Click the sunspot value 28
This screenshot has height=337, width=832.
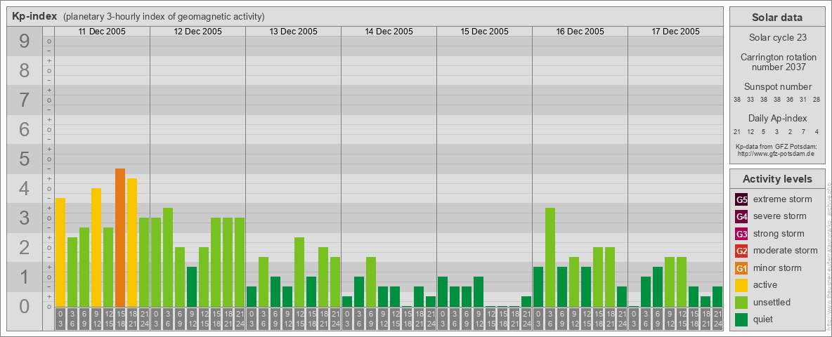[817, 100]
